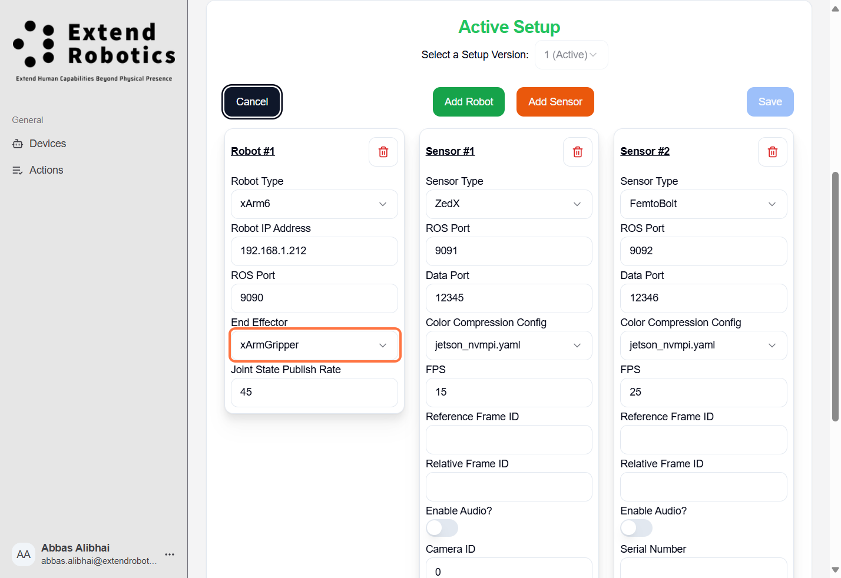Viewport: 841px width, 578px height.
Task: Toggle Enable Audio for Sensor #2
Action: pyautogui.click(x=636, y=528)
